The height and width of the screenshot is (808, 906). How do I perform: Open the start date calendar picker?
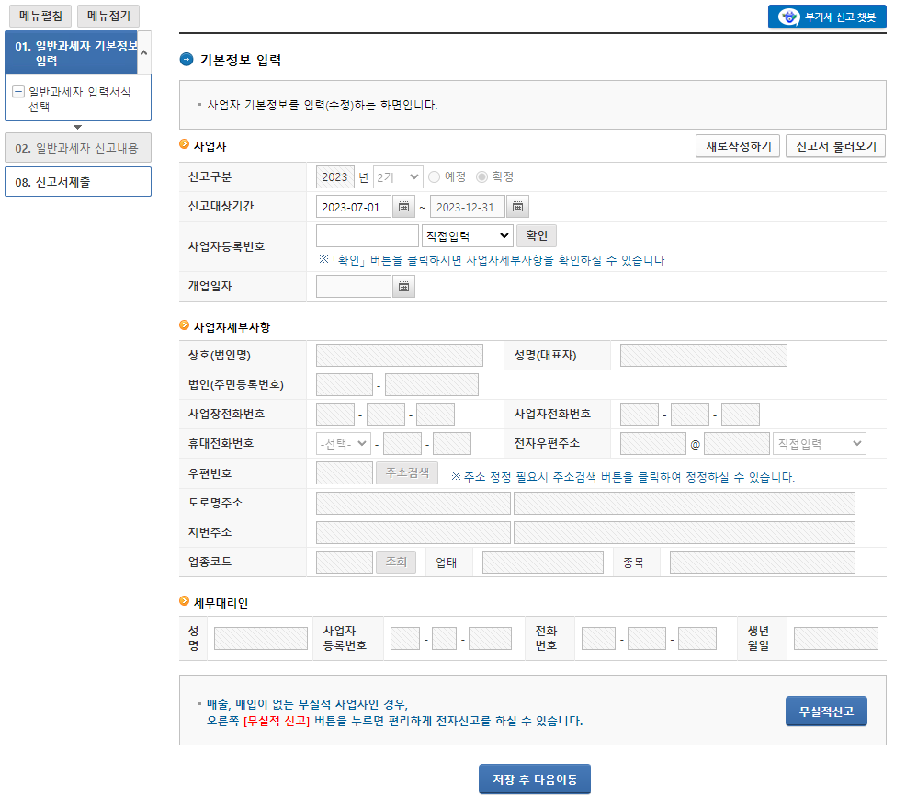click(403, 206)
